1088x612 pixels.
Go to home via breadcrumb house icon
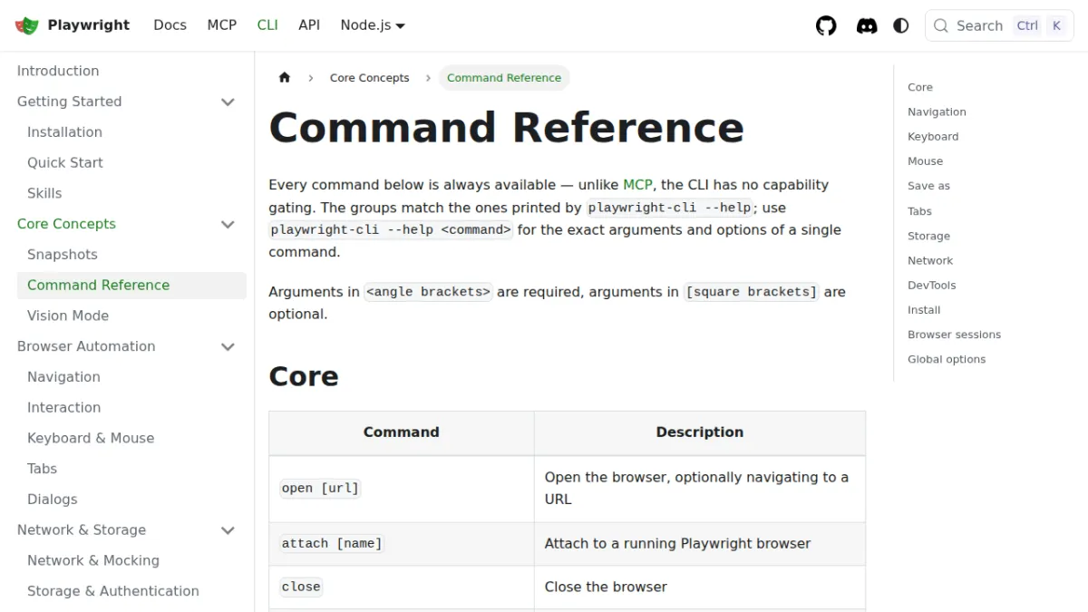click(285, 78)
